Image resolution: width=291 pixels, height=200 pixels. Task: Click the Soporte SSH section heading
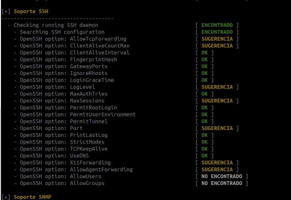[x=31, y=11]
